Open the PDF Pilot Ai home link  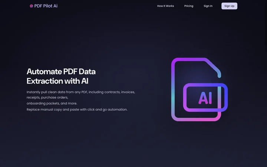(x=44, y=6)
